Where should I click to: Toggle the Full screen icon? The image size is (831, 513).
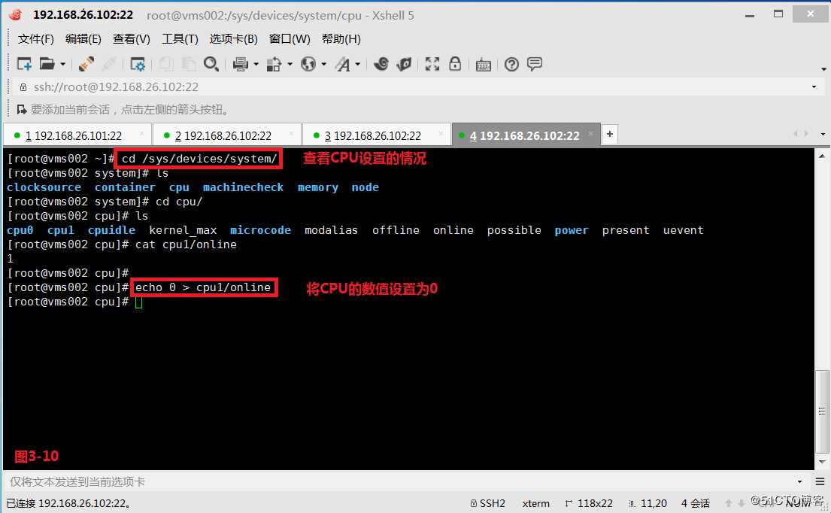point(432,64)
